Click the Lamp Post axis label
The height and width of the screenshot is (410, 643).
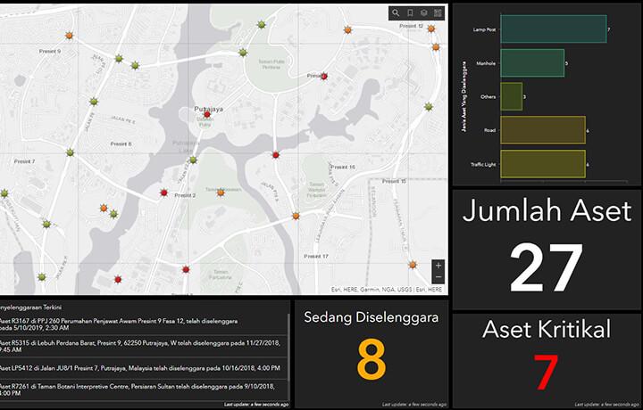tap(484, 29)
